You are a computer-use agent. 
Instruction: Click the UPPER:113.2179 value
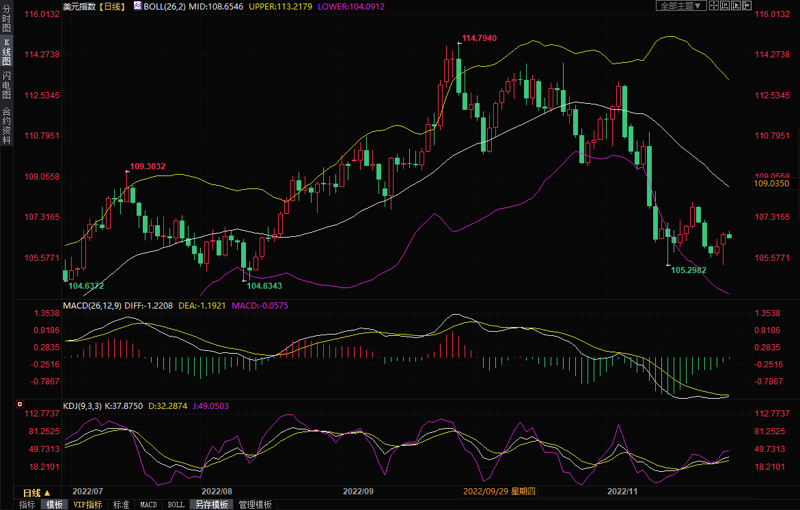tap(280, 7)
